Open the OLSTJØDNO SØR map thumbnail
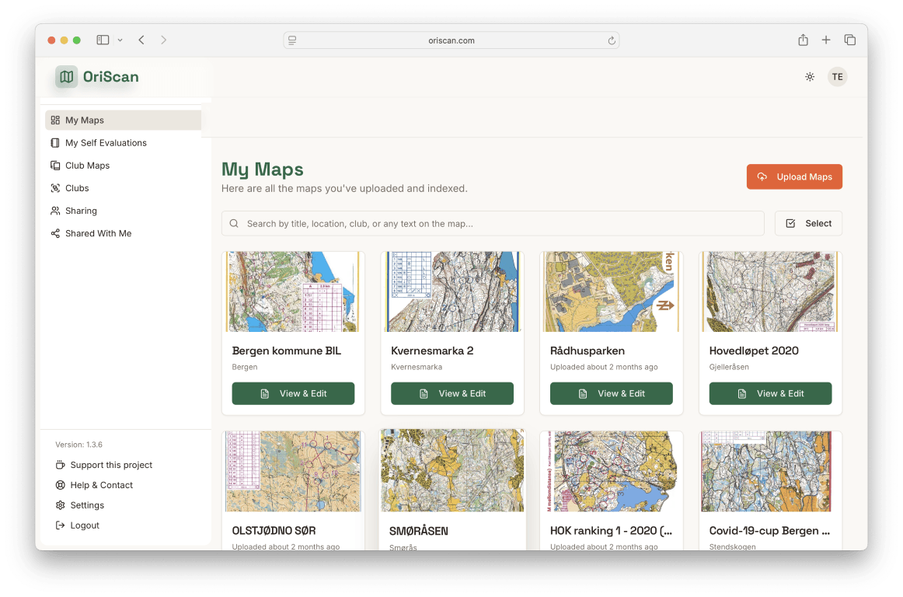 (x=293, y=471)
